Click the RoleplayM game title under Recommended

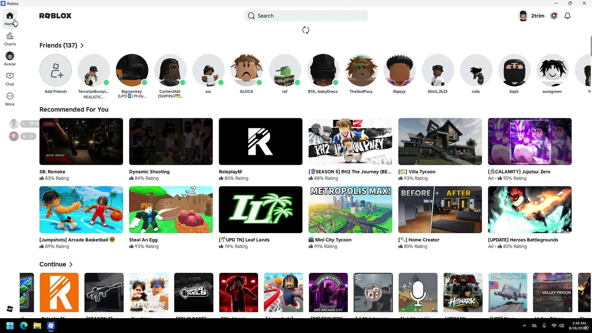point(230,172)
